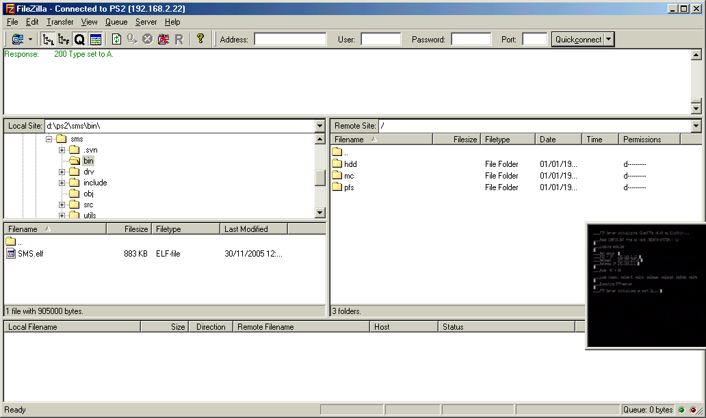
Task: Click the Reconnect R icon
Action: pos(179,39)
